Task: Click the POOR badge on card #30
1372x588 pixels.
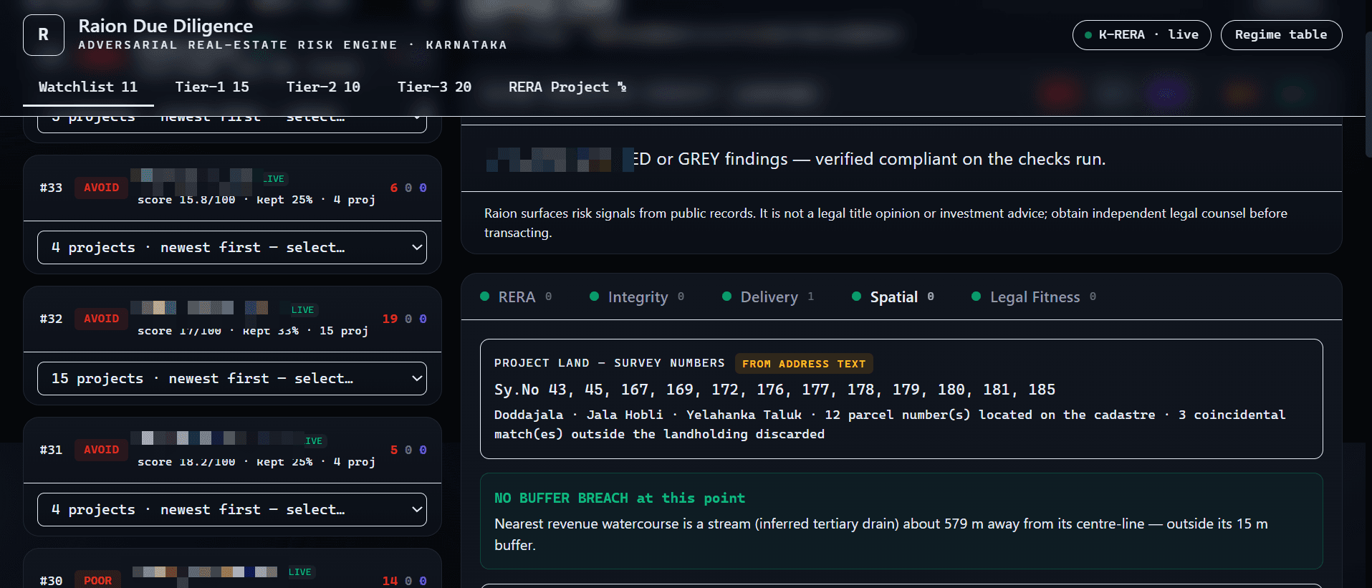Action: 98,580
